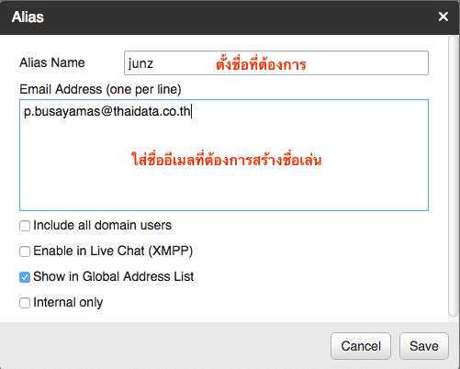
Task: Place cursor on the "junz" alias text
Action: click(140, 63)
